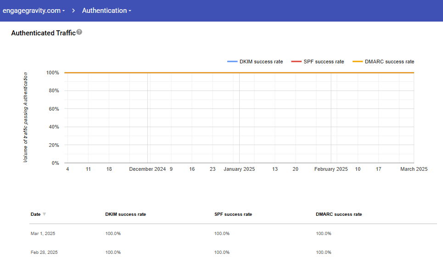Sort table by the Date column header
The width and height of the screenshot is (443, 258).
pyautogui.click(x=35, y=214)
